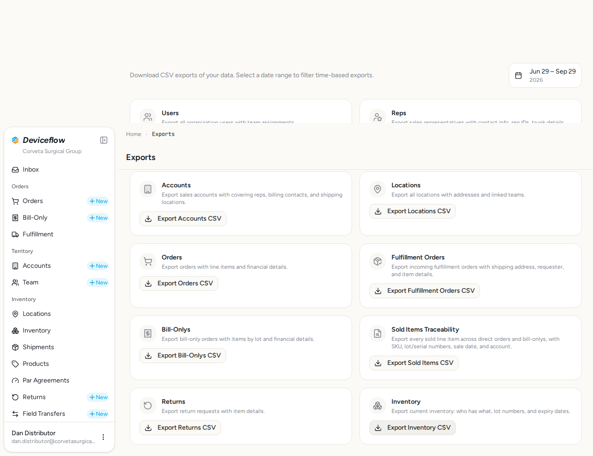Screen dimensions: 593x456
Task: Add a new account via the New badge
Action: click(x=98, y=266)
